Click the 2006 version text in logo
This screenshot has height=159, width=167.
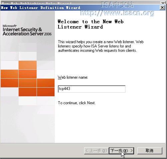pos(48,34)
